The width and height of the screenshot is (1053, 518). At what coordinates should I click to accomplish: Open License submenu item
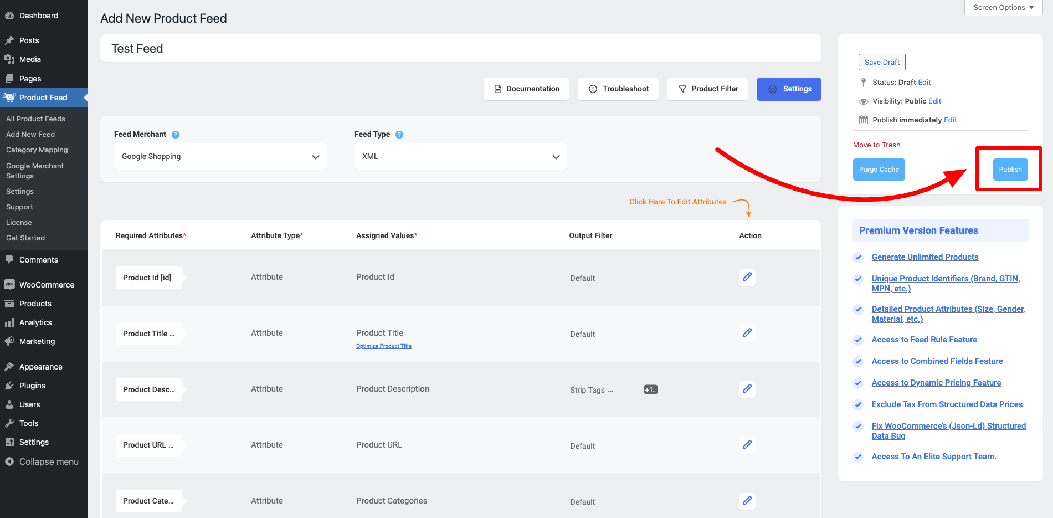(x=19, y=222)
